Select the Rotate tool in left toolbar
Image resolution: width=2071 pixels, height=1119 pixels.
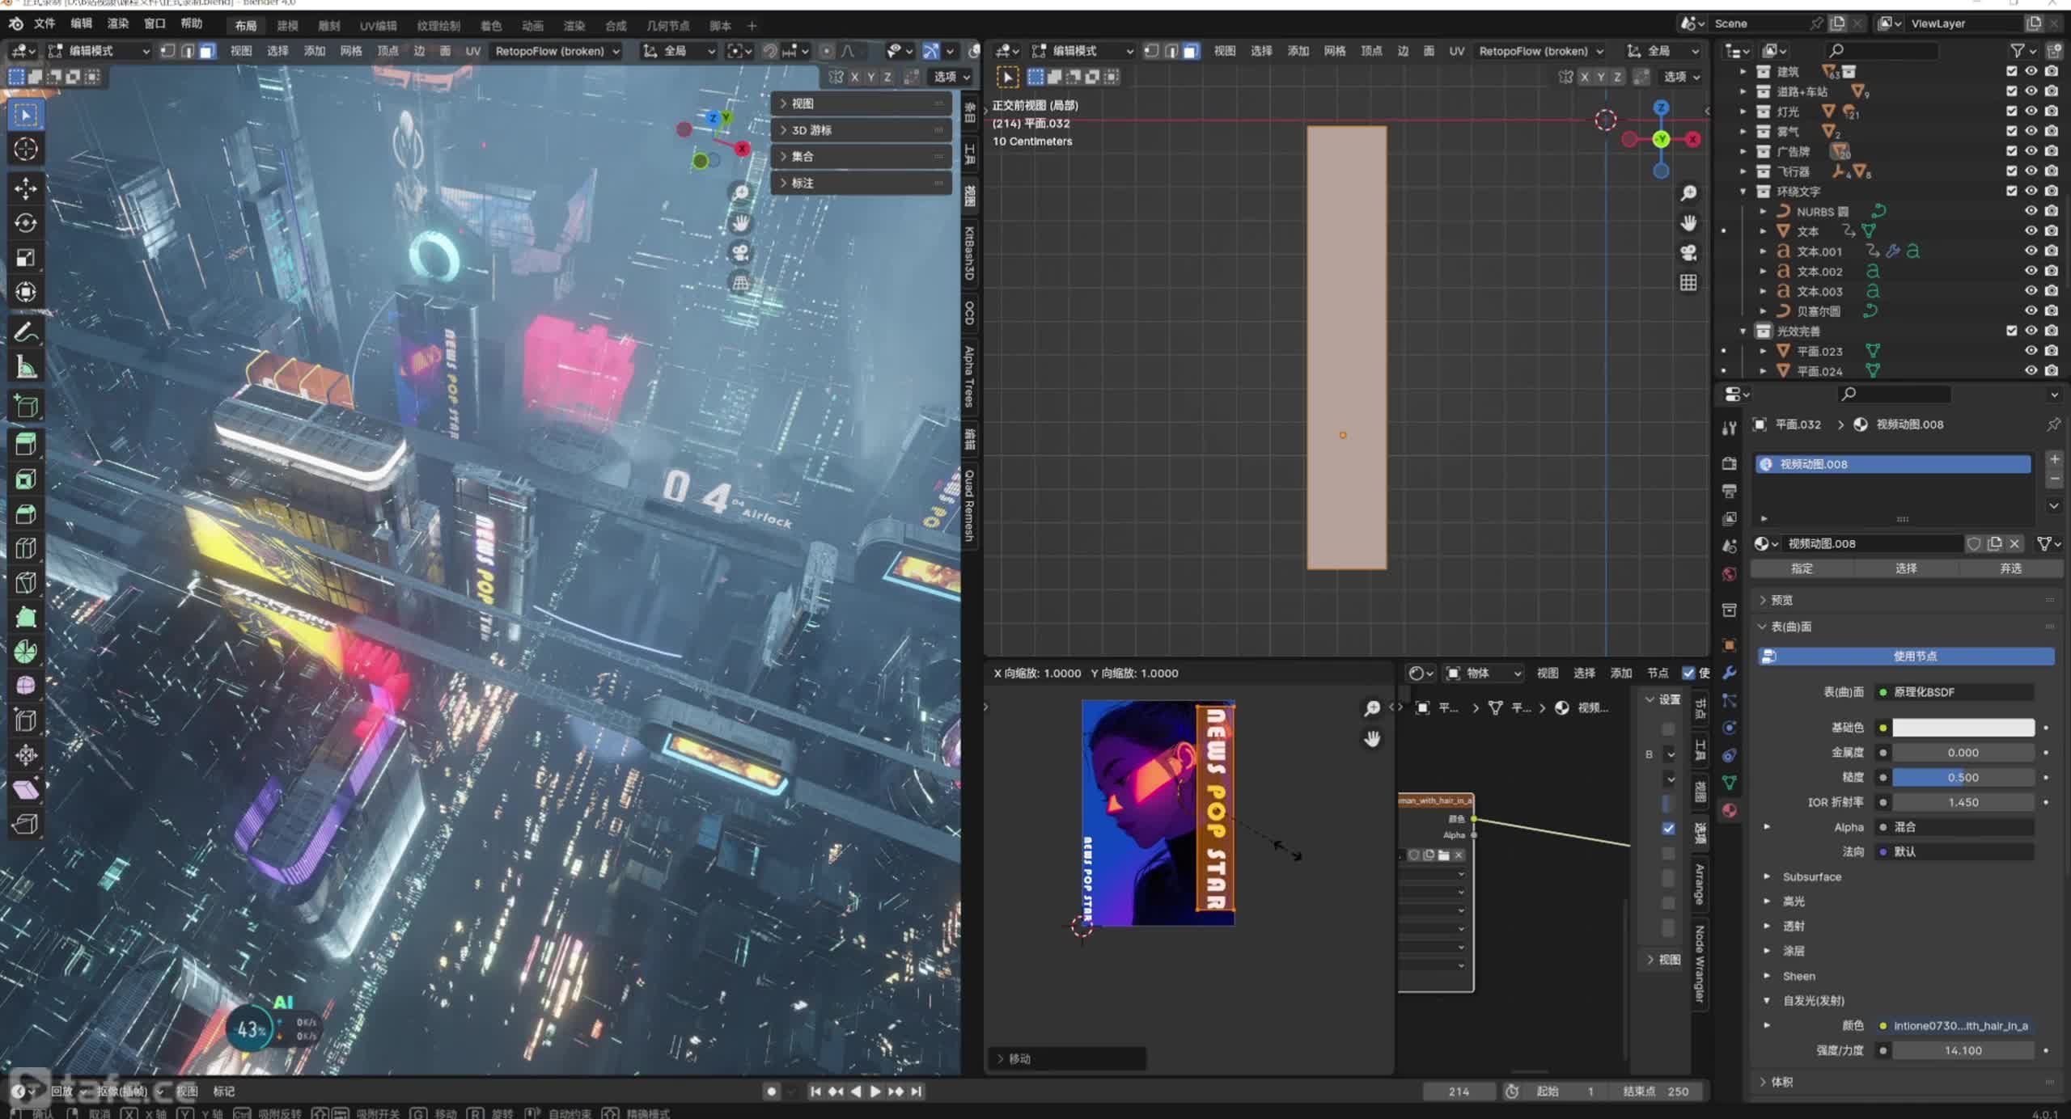point(26,223)
